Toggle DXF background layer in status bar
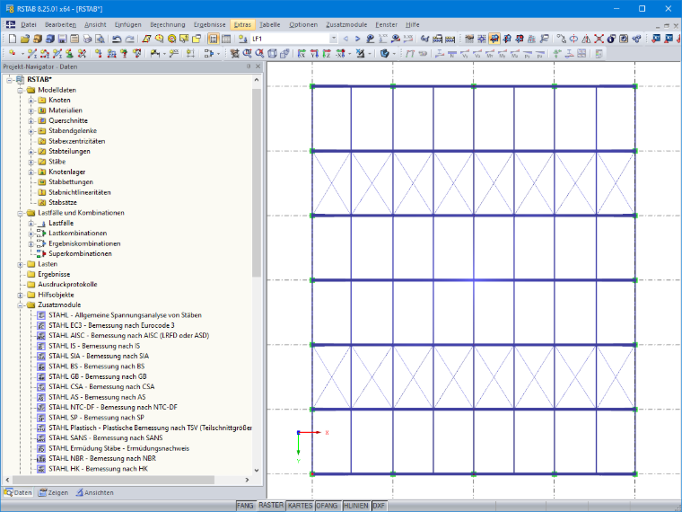 point(379,506)
